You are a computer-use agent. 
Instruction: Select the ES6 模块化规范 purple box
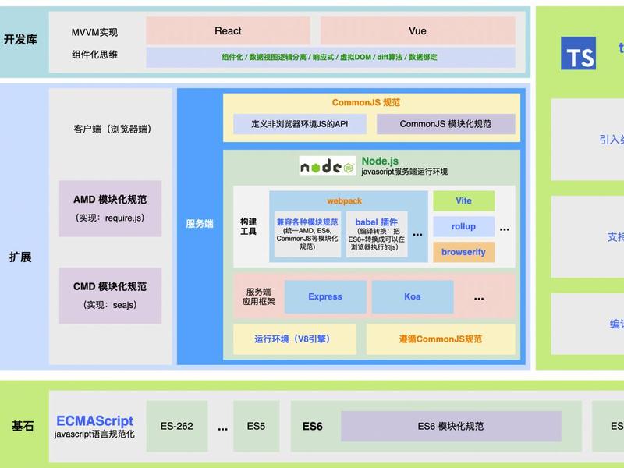451,426
